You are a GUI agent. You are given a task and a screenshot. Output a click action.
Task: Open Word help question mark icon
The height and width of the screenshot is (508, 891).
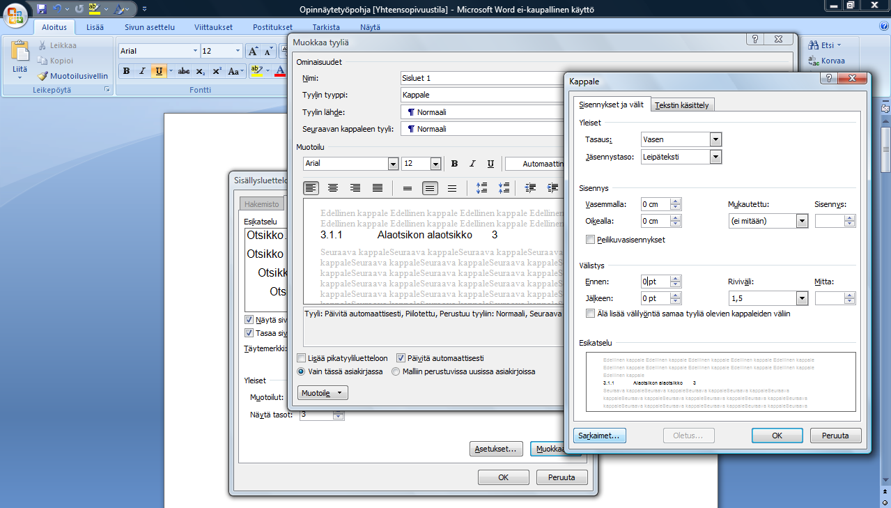pos(884,26)
